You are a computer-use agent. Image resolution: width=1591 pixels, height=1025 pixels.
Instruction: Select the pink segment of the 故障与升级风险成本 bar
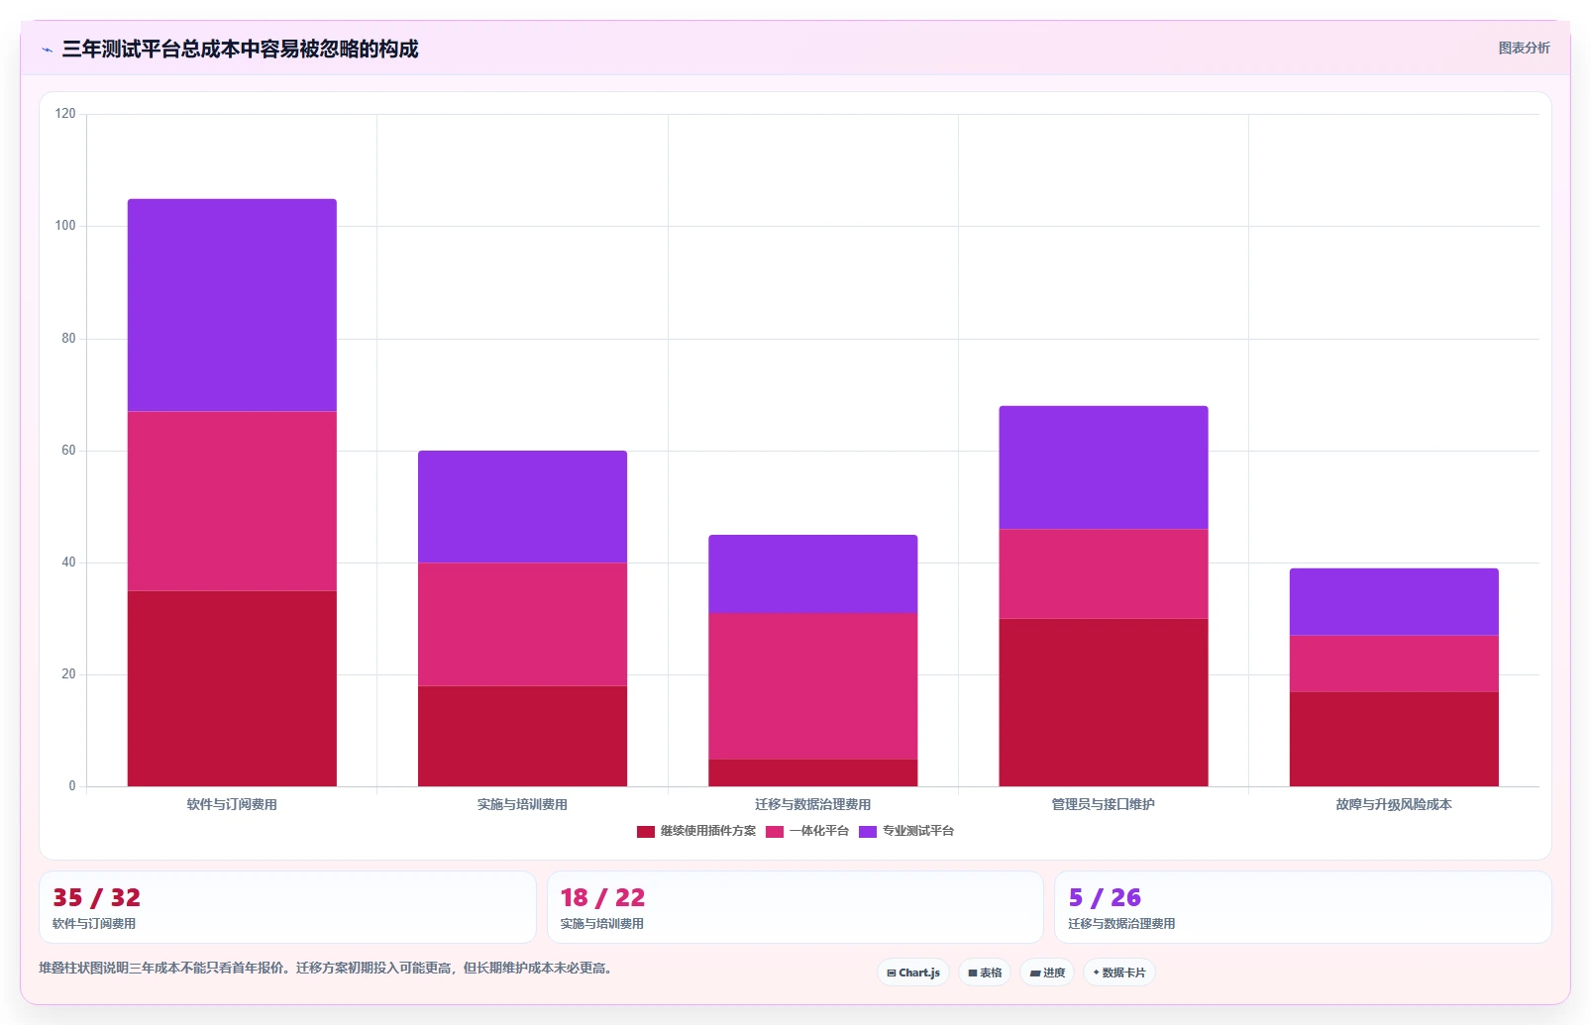click(x=1394, y=664)
